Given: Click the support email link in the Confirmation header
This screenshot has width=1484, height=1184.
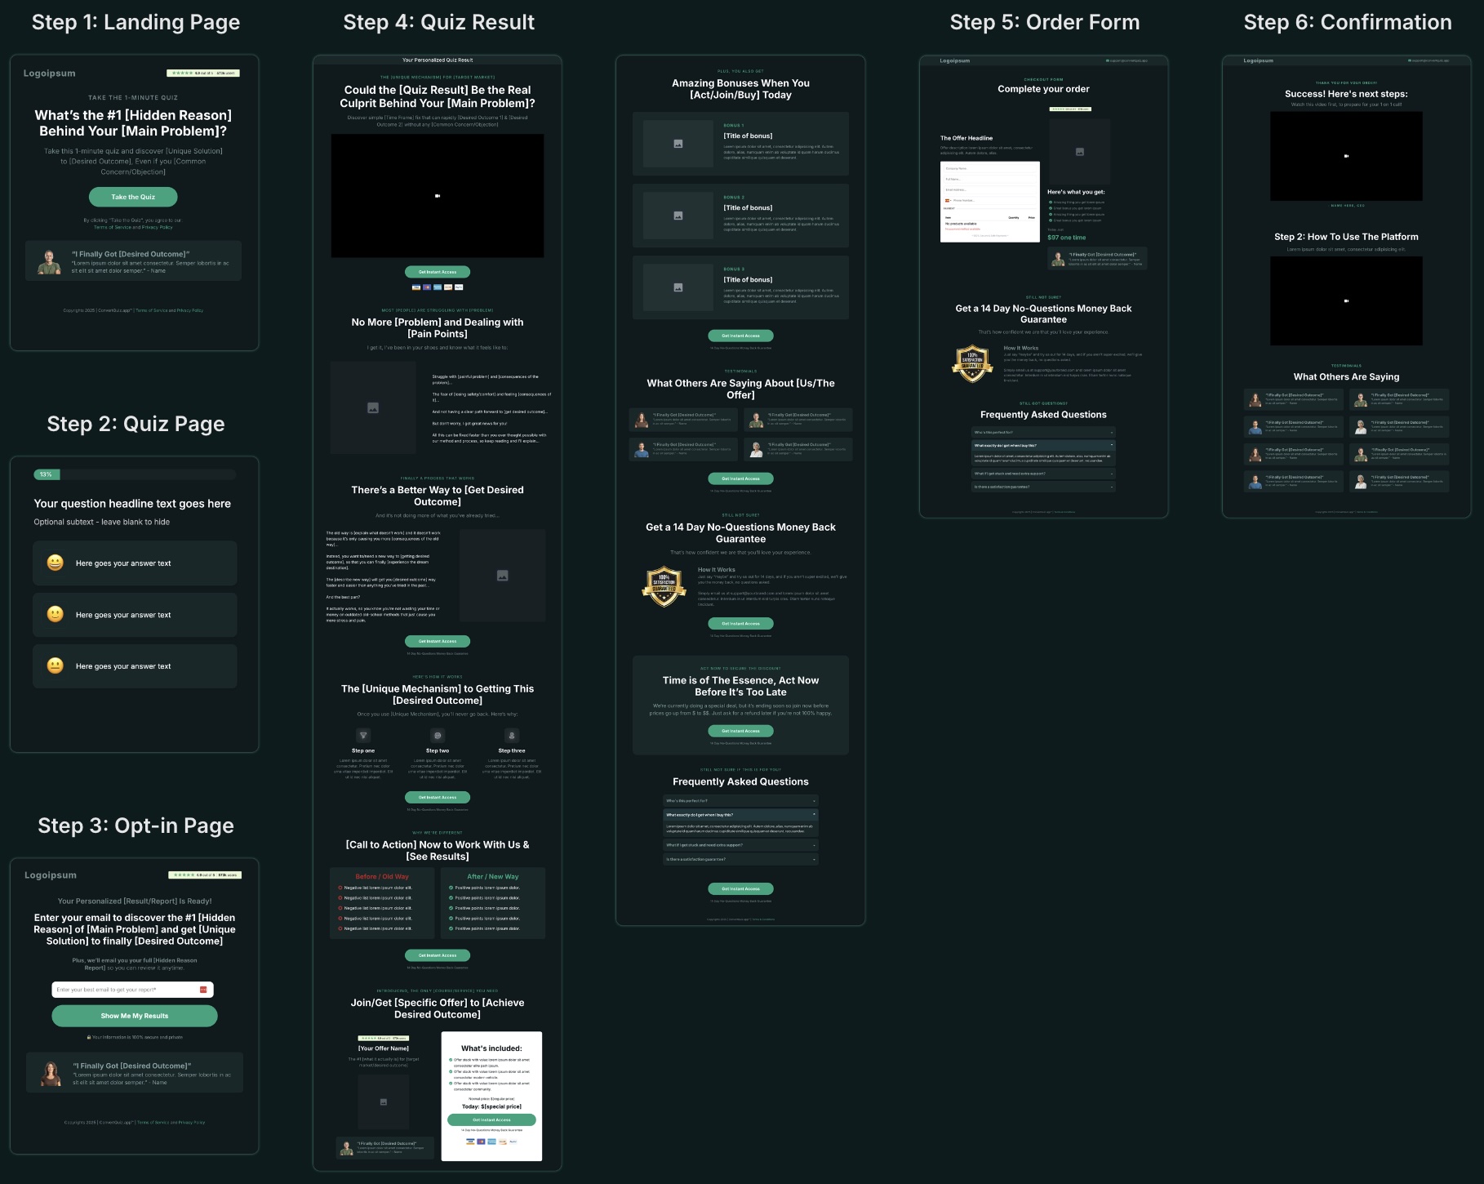Looking at the screenshot, I should pos(1429,60).
